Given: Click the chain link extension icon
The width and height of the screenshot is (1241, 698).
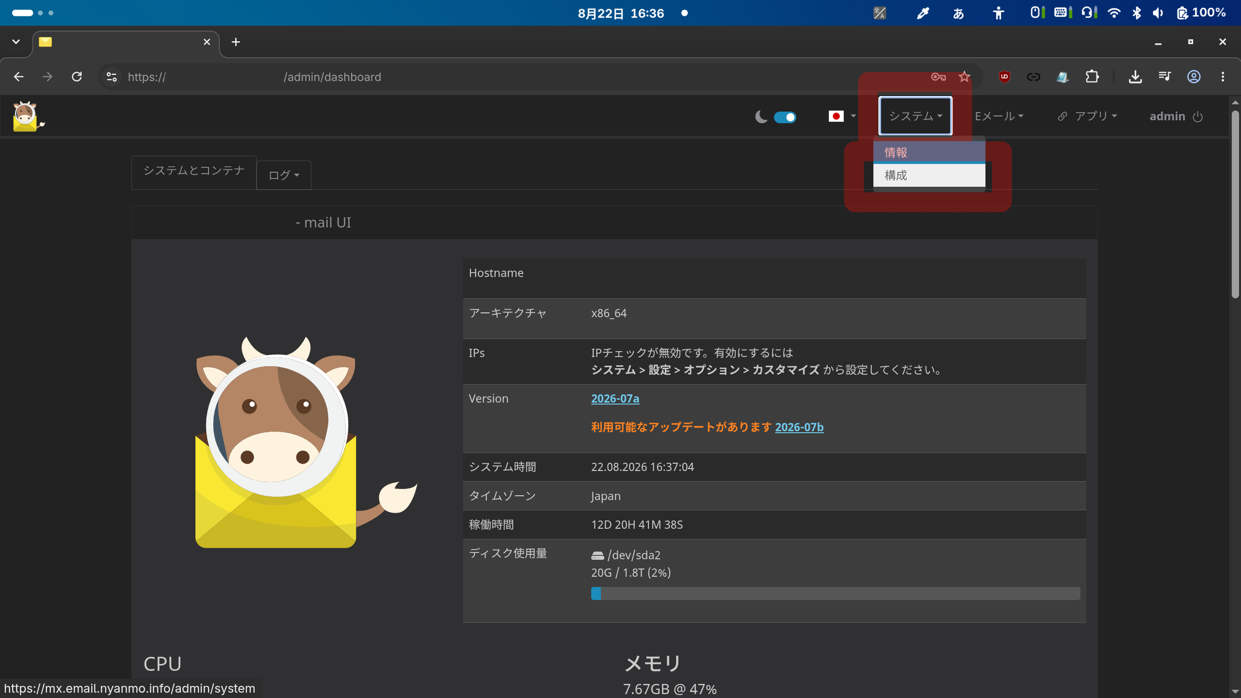Looking at the screenshot, I should pos(1033,77).
